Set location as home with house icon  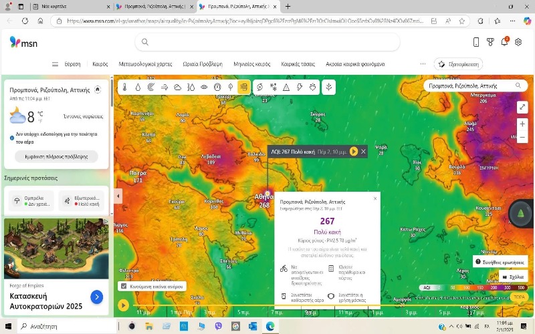tap(98, 89)
